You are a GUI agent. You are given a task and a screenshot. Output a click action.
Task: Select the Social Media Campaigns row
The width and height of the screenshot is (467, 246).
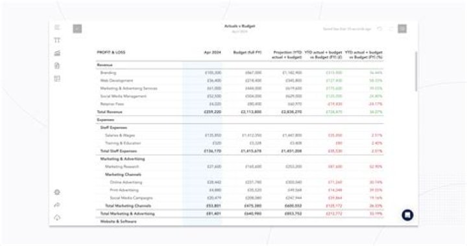(x=240, y=198)
